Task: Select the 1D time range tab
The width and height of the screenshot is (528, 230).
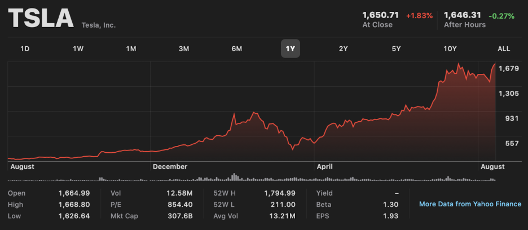Action: coord(25,49)
